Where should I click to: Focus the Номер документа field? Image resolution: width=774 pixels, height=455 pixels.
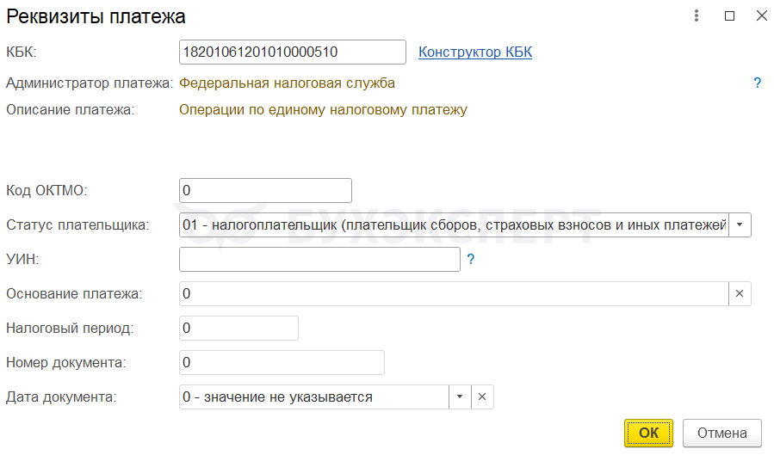click(282, 362)
